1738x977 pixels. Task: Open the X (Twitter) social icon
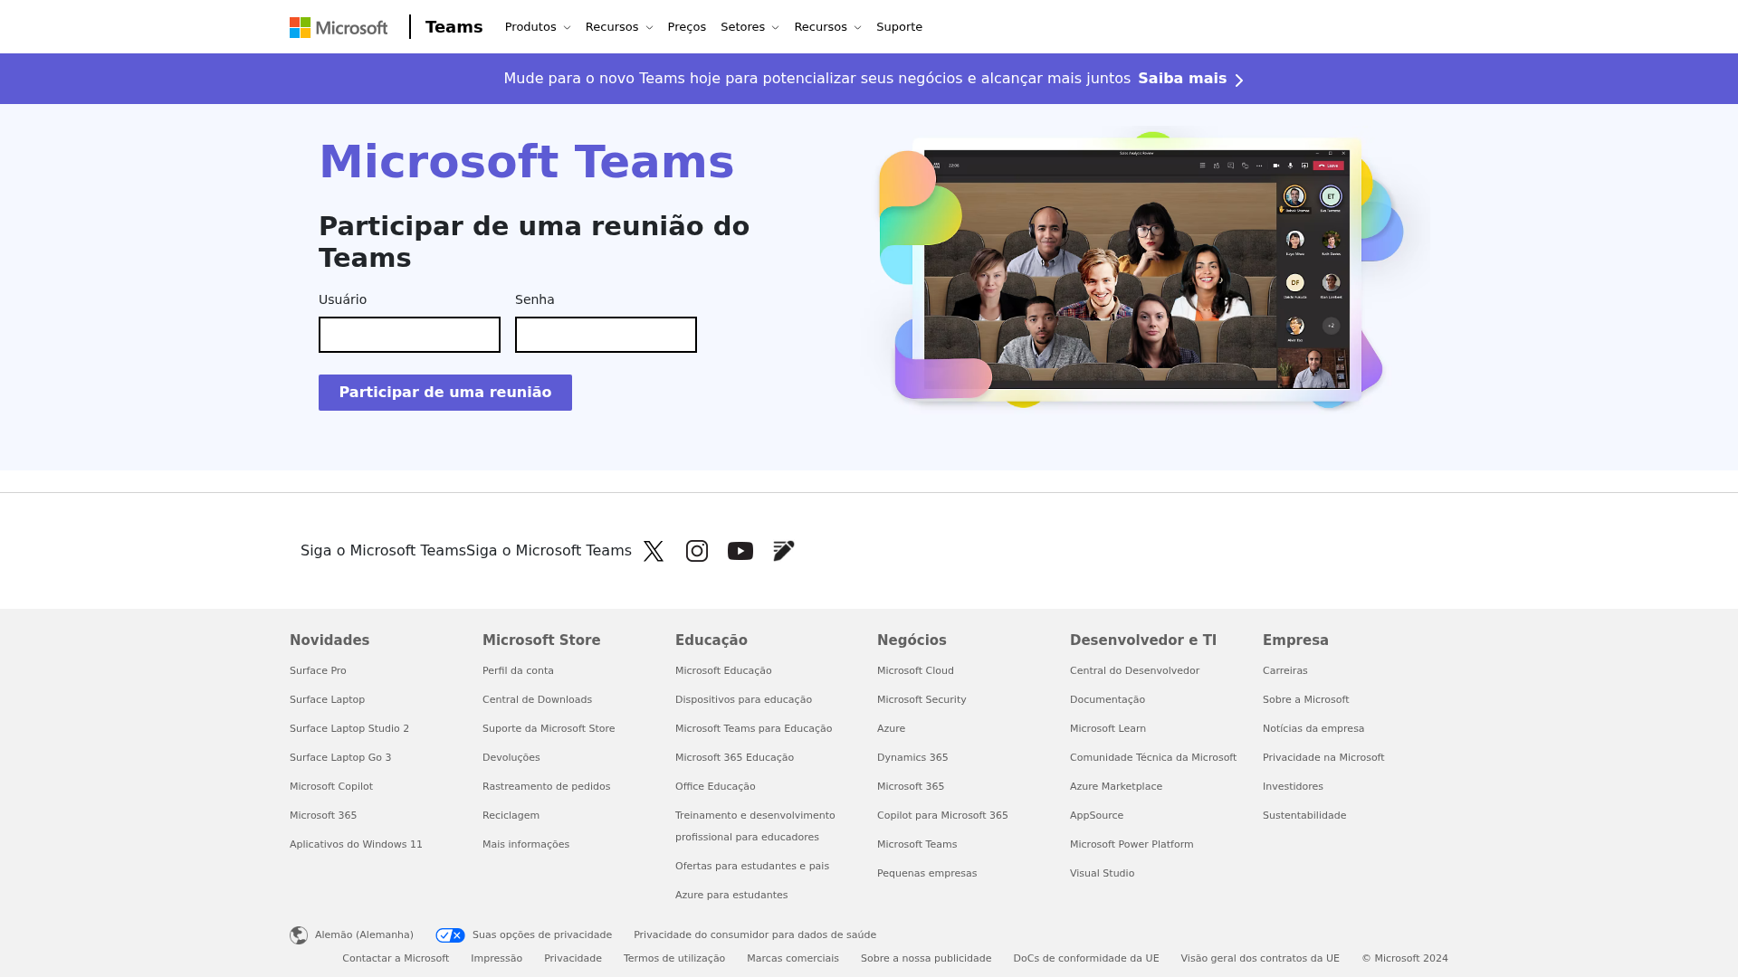click(654, 551)
